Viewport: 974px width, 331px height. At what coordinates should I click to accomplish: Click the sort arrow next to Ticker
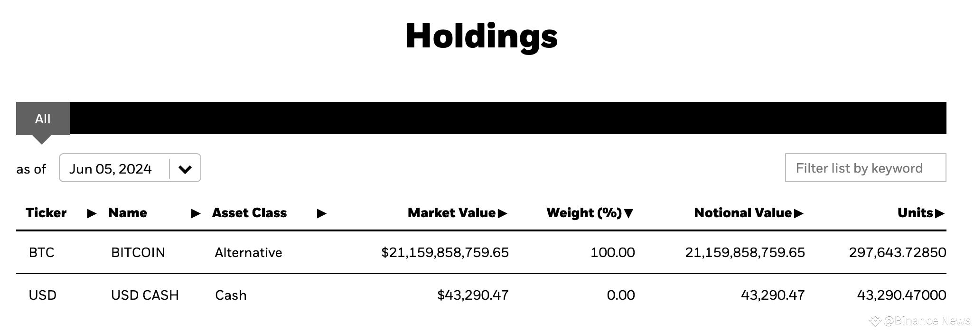pyautogui.click(x=92, y=214)
